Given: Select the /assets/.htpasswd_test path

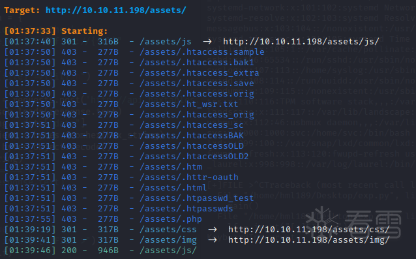Looking at the screenshot, I should [x=197, y=198].
